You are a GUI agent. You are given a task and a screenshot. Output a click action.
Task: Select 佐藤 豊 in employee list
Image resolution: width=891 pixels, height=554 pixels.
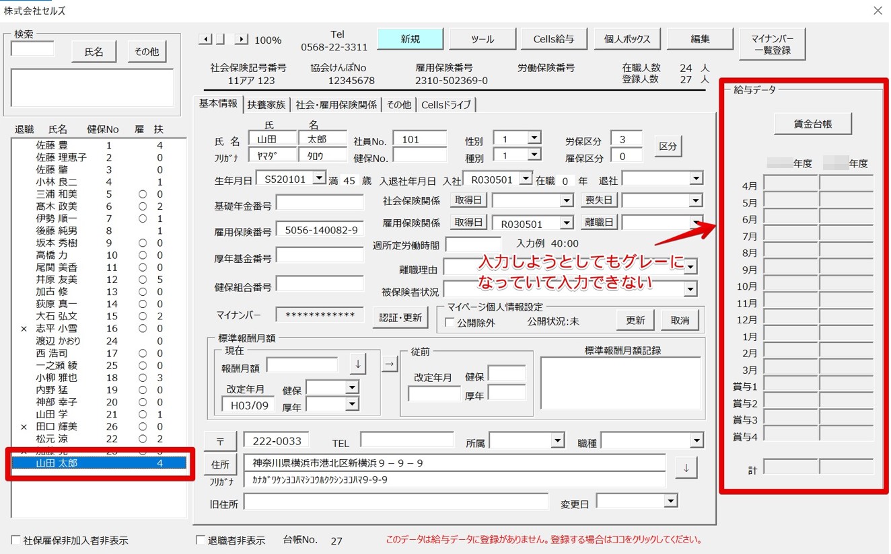click(x=100, y=145)
